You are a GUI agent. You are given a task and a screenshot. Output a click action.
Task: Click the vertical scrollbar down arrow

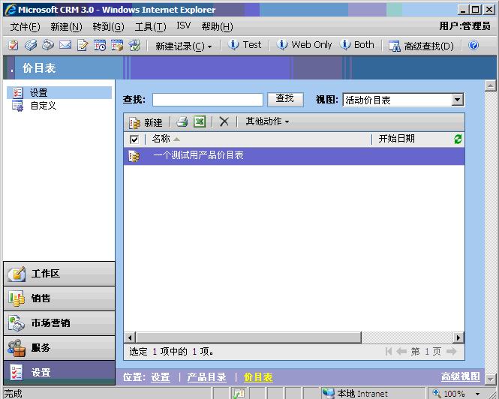(491, 379)
